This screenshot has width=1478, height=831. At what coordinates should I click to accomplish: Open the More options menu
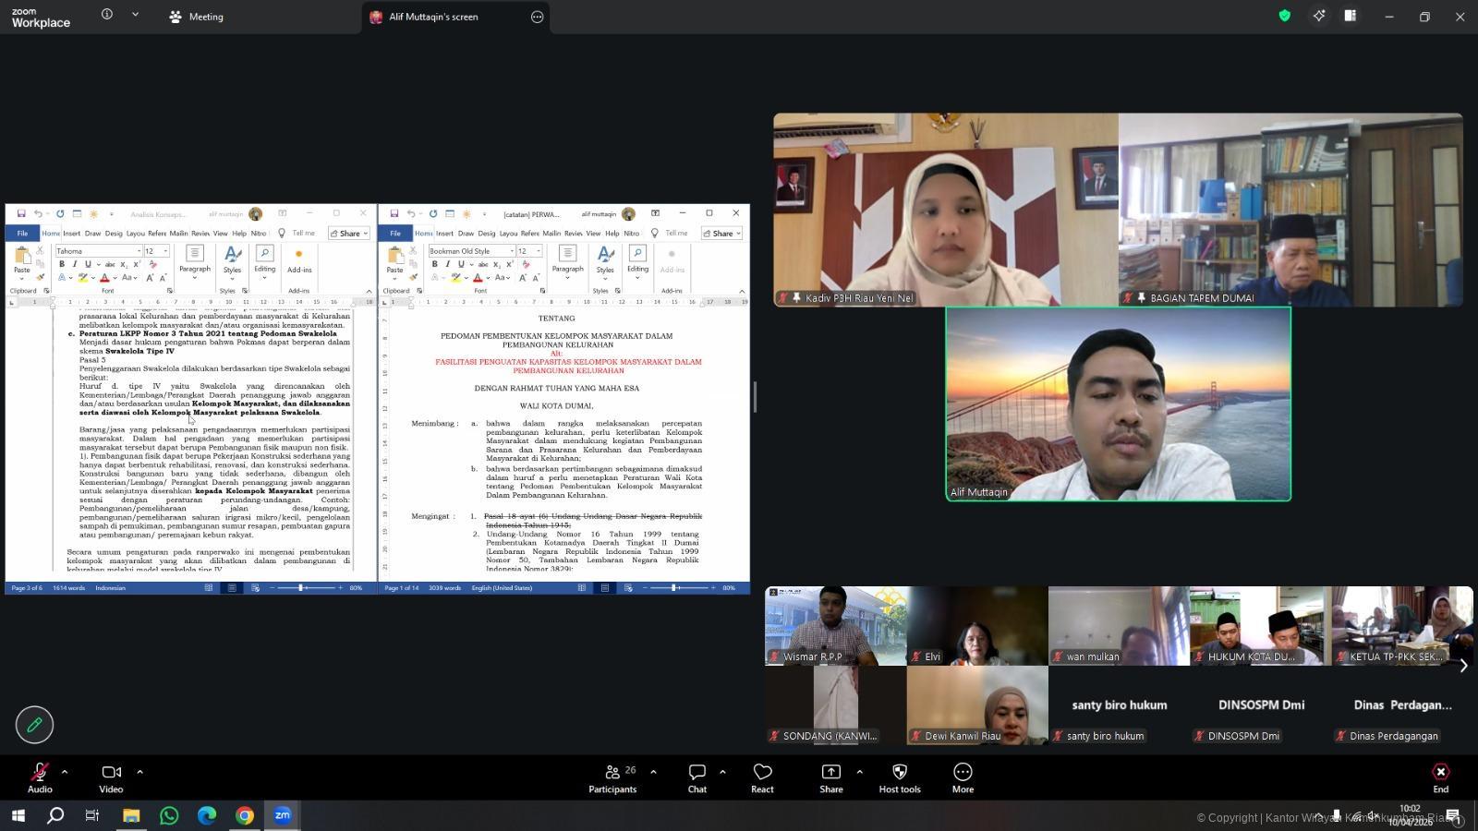point(963,777)
